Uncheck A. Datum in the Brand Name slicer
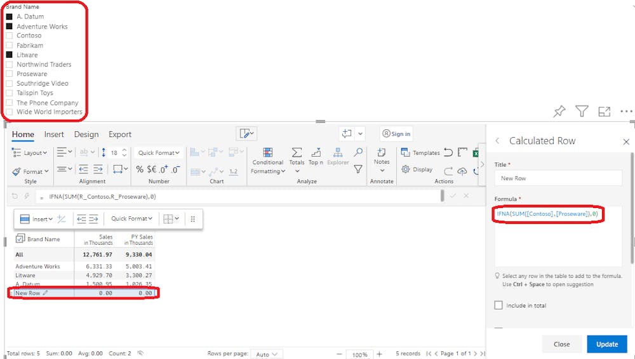The width and height of the screenshot is (635, 359). (x=10, y=16)
